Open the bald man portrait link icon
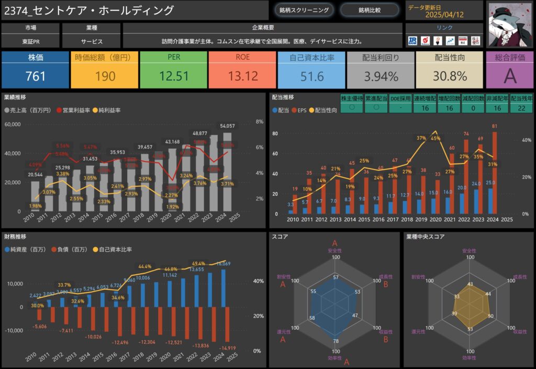536x369 pixels. click(437, 40)
